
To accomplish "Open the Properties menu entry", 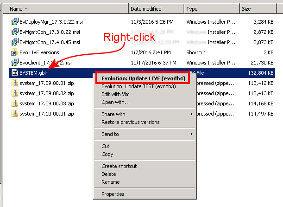I will point(113,194).
